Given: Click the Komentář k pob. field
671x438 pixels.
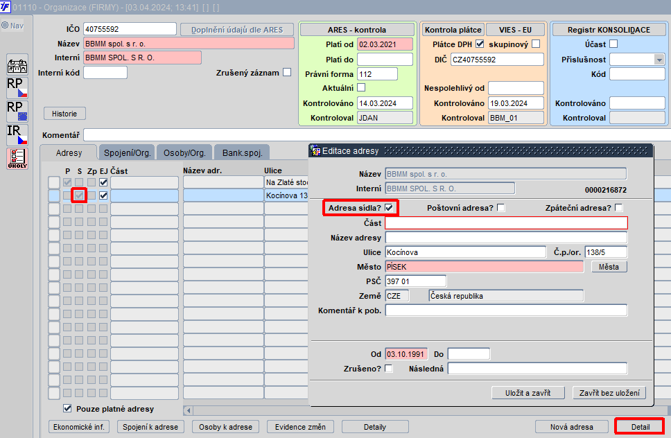Looking at the screenshot, I should coord(506,310).
